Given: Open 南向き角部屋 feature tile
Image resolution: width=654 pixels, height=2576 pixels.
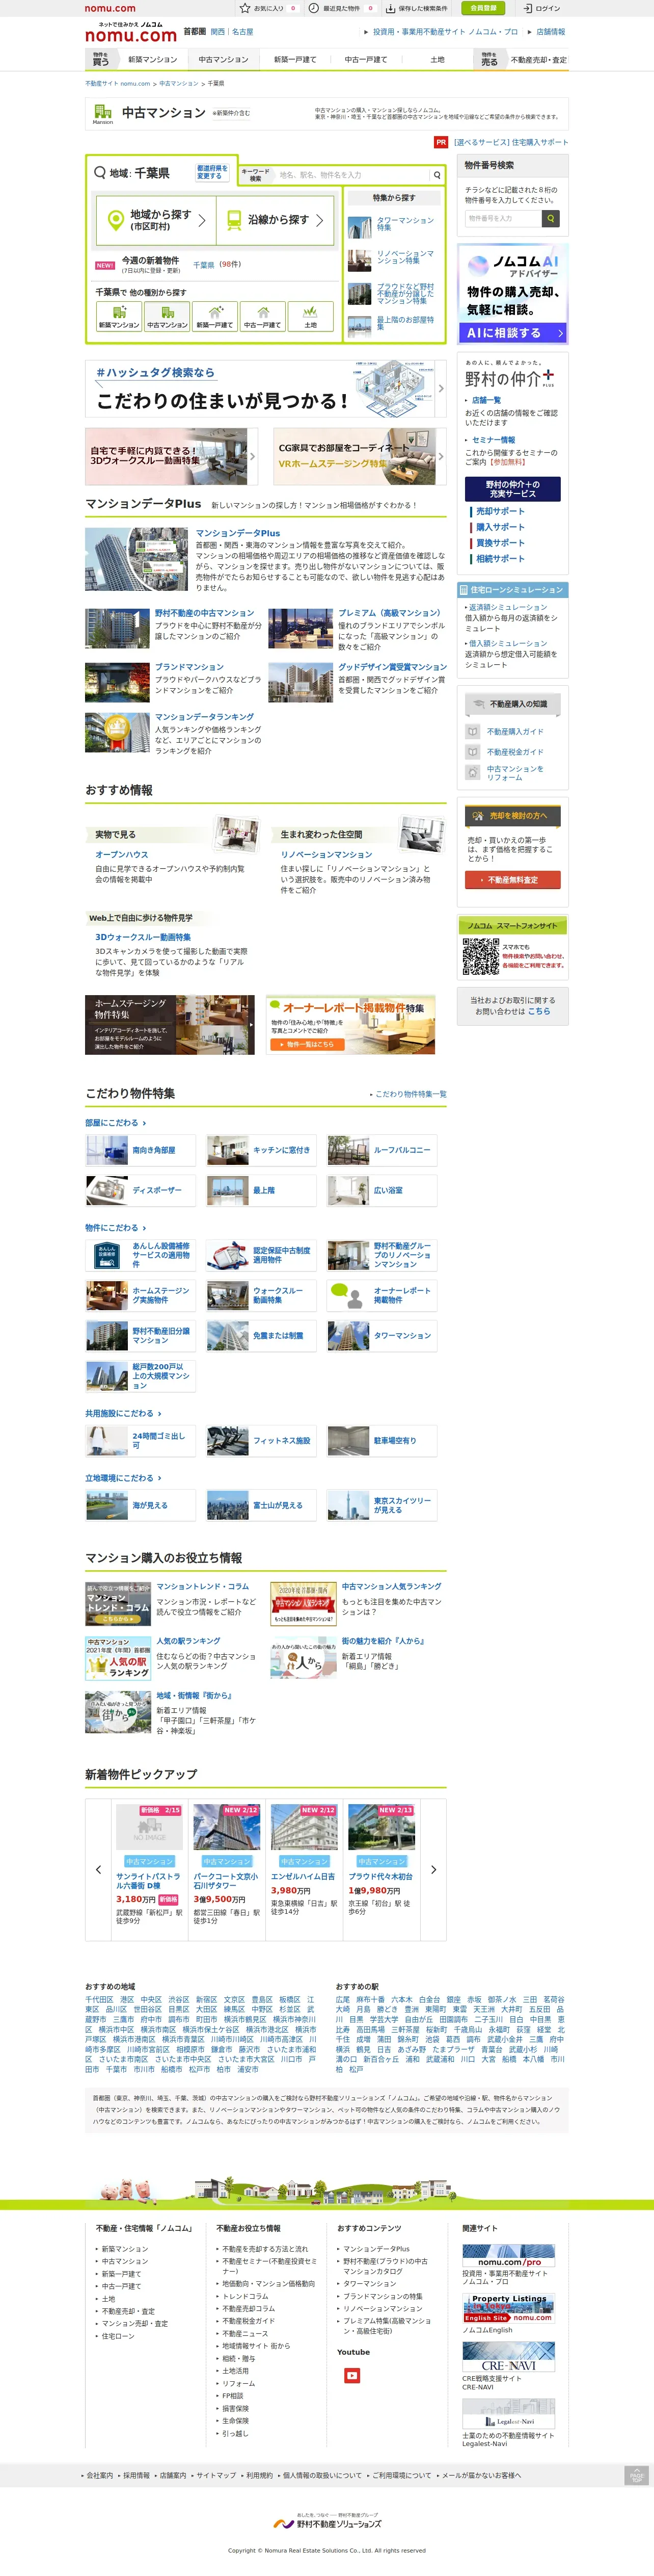Looking at the screenshot, I should (x=140, y=1150).
